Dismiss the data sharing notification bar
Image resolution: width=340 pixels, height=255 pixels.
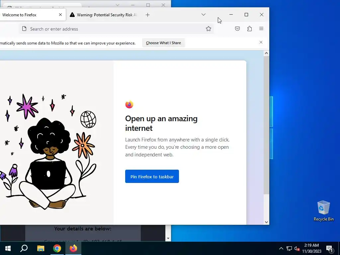pyautogui.click(x=261, y=42)
